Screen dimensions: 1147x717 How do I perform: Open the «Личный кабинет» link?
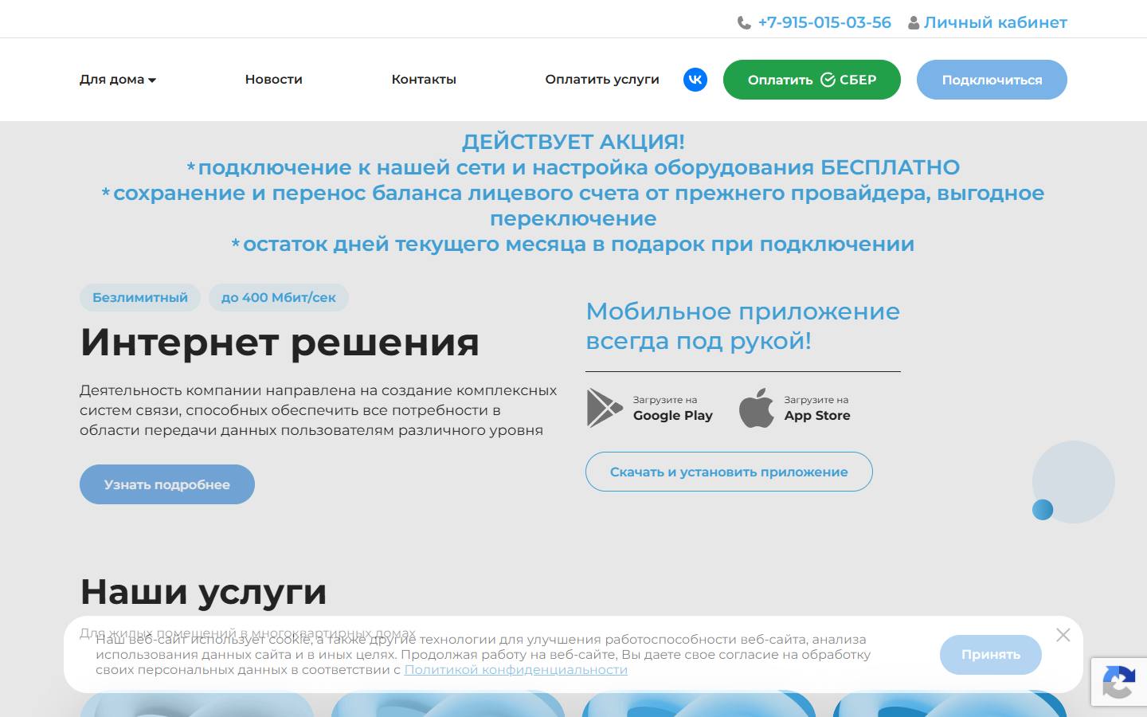(996, 22)
